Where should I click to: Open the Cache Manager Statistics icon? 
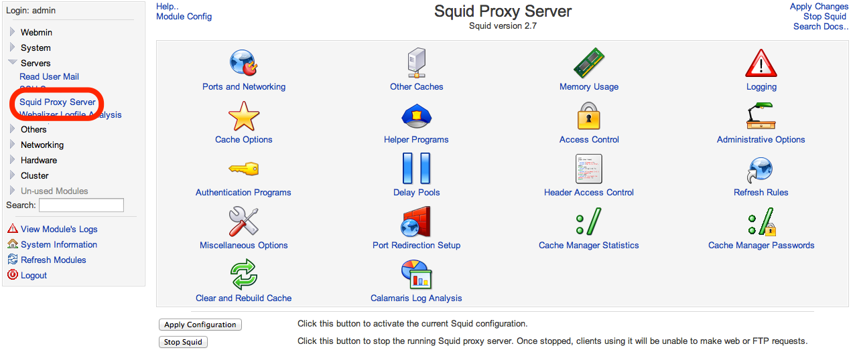[x=589, y=221]
